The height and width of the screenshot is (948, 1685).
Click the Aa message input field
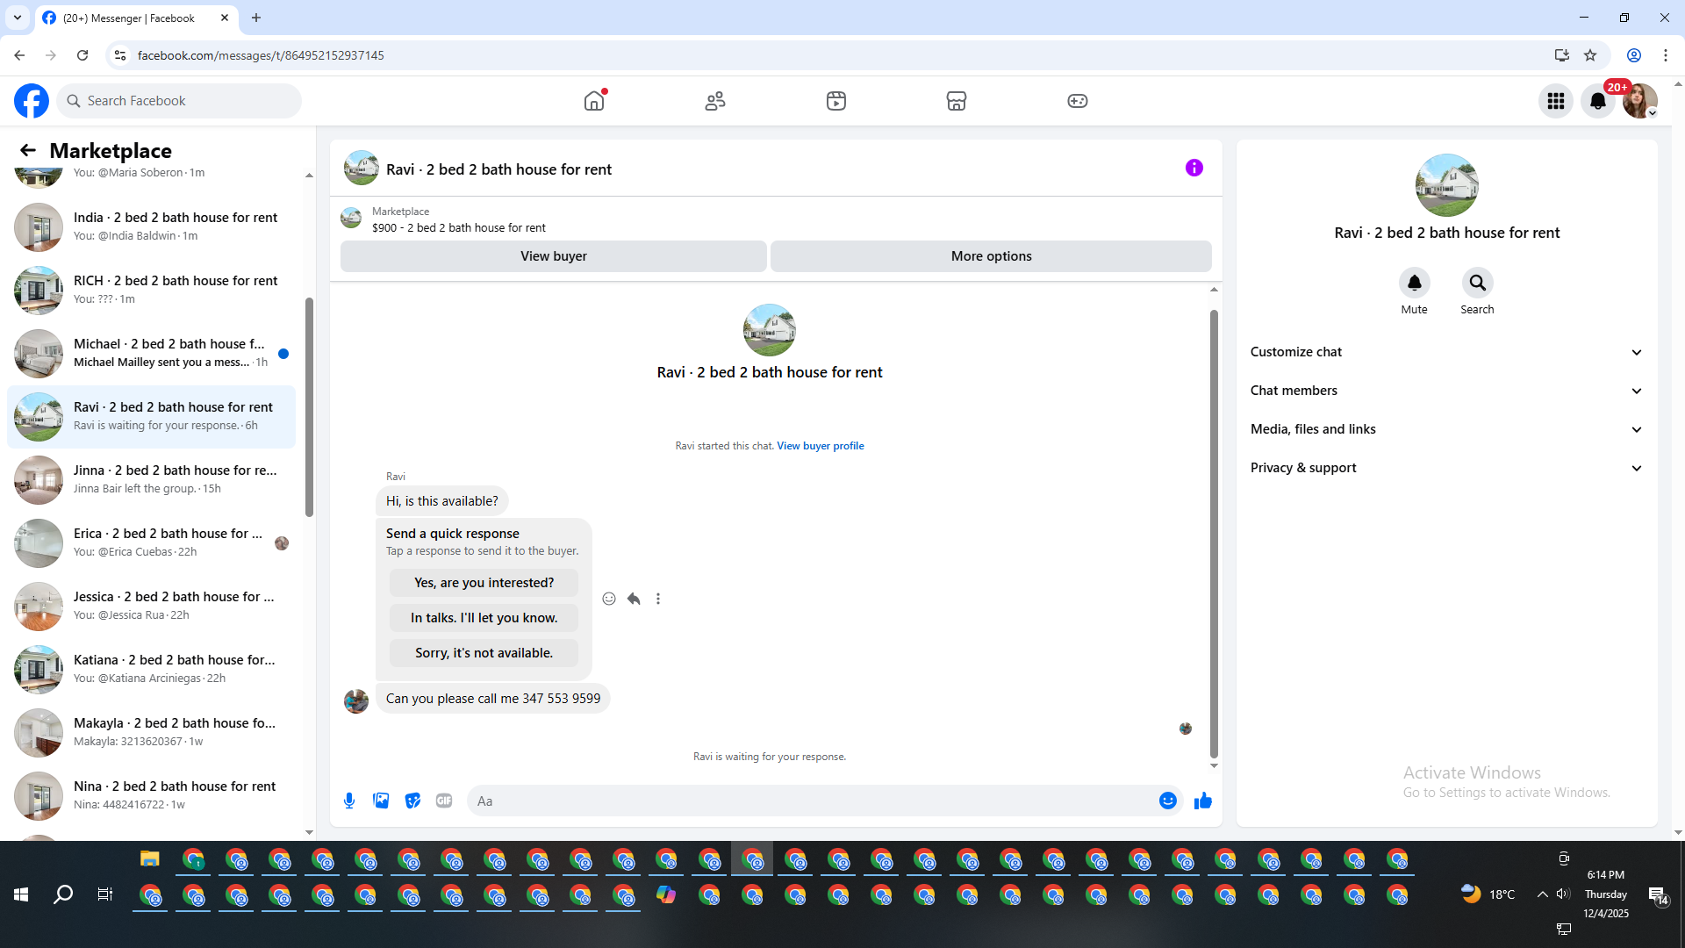coord(807,801)
